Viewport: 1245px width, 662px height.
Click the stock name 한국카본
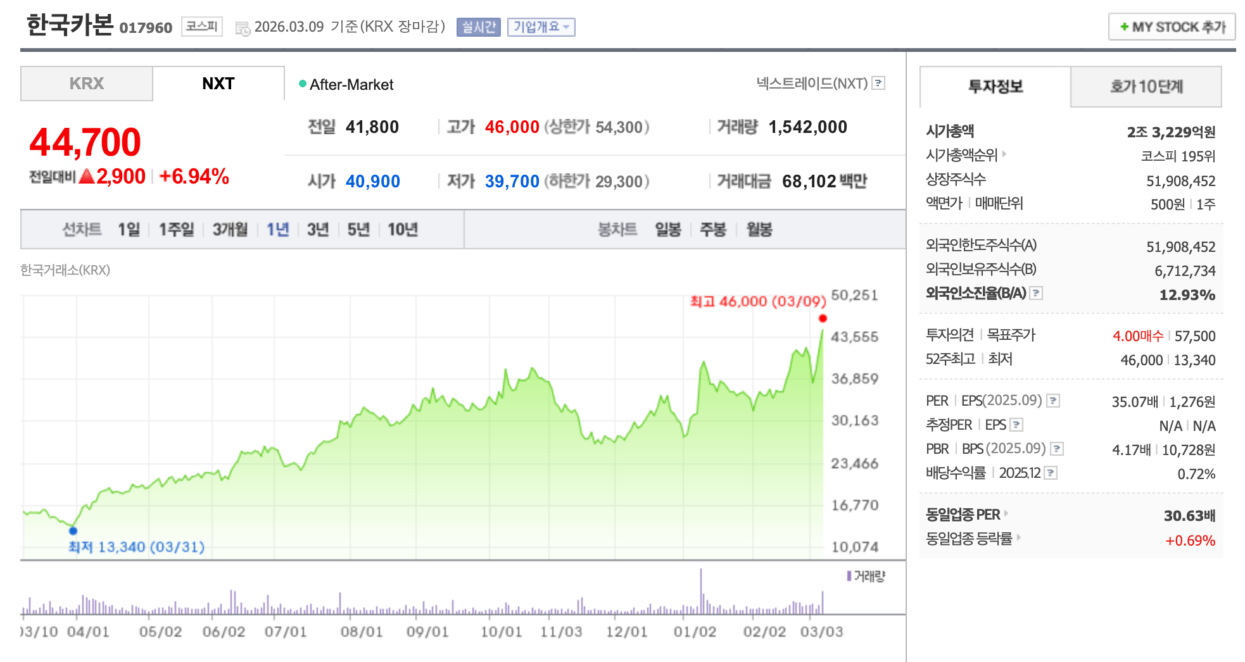[70, 25]
